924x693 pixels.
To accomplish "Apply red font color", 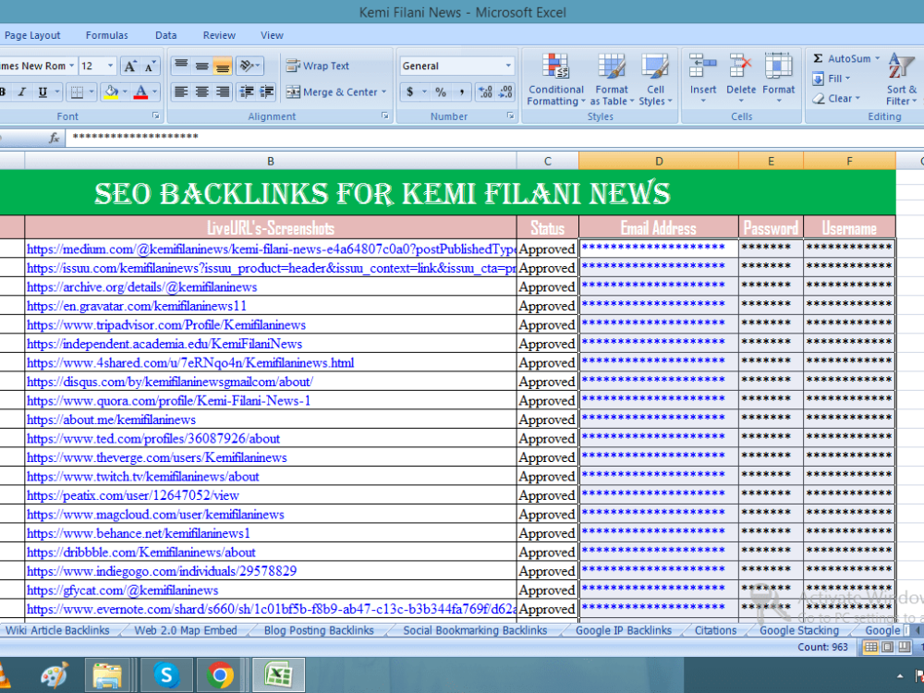I will tap(140, 91).
